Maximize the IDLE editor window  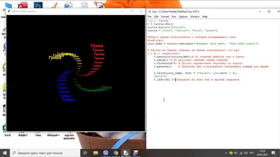[x=269, y=11]
